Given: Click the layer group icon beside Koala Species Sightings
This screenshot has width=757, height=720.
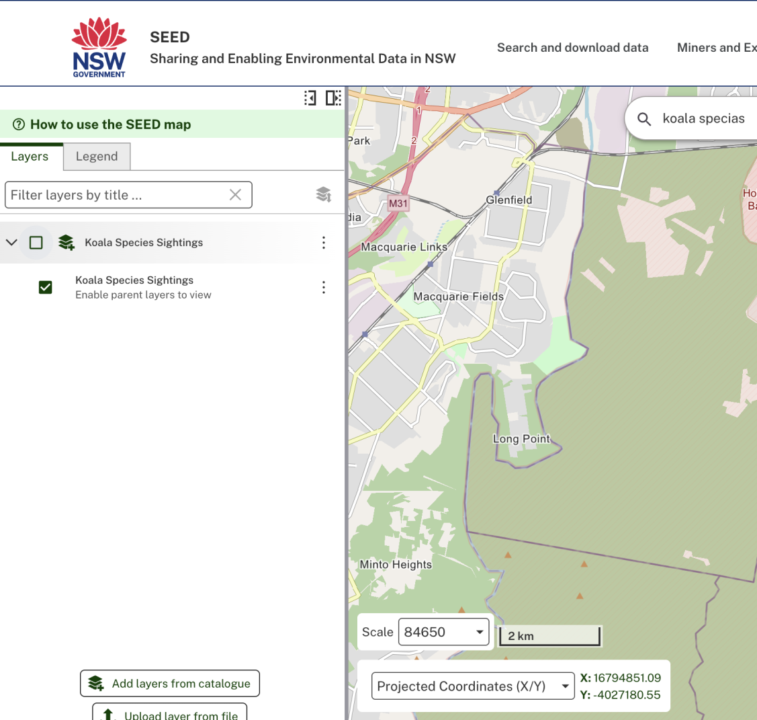Looking at the screenshot, I should 66,242.
